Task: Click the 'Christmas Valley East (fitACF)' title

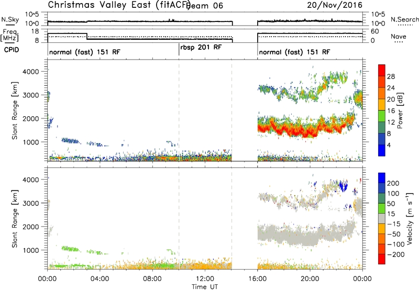Action: (119, 5)
